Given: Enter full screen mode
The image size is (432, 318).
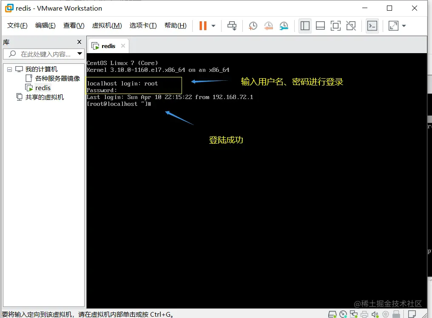Looking at the screenshot, I should tap(335, 26).
